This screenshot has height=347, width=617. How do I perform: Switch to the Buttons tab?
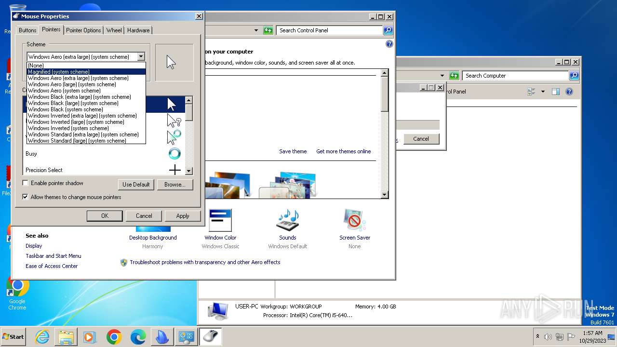point(27,30)
